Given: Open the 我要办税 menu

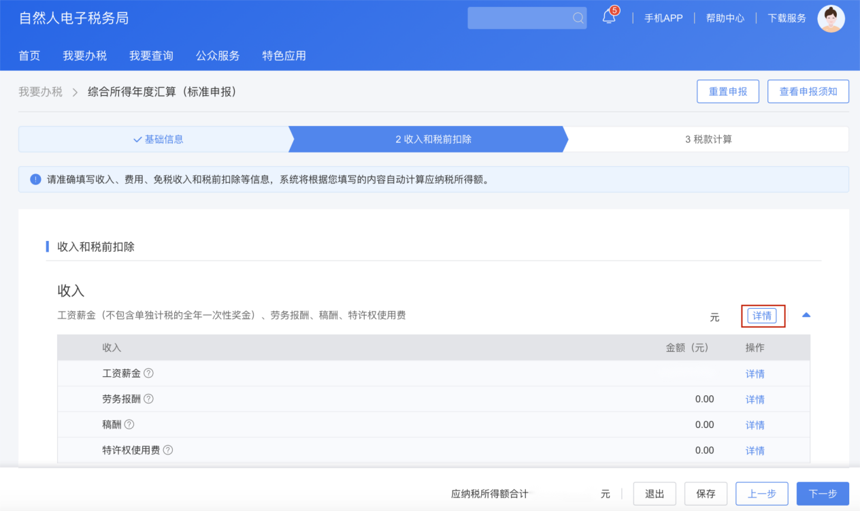Looking at the screenshot, I should (85, 56).
